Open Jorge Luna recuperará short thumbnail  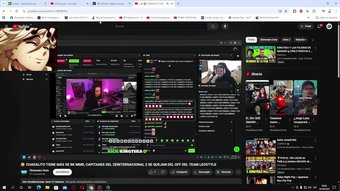[305, 98]
